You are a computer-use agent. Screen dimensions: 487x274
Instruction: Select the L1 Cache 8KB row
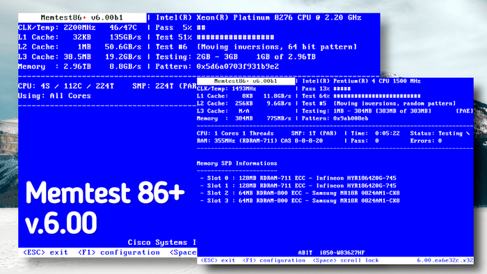(244, 96)
